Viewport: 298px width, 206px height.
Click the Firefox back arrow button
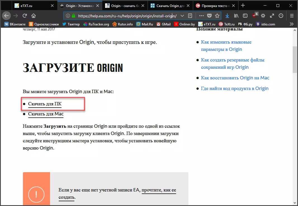point(6,16)
